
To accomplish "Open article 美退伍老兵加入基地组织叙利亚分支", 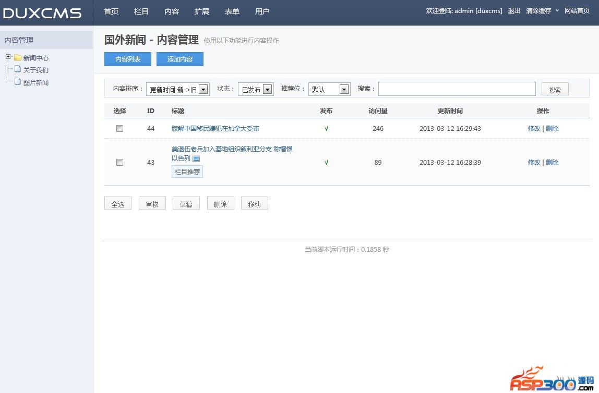I will [x=232, y=153].
